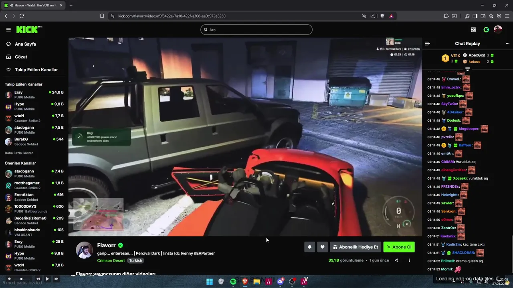The height and width of the screenshot is (288, 513).
Task: Toggle the browser sidebar panel
Action: [475, 16]
